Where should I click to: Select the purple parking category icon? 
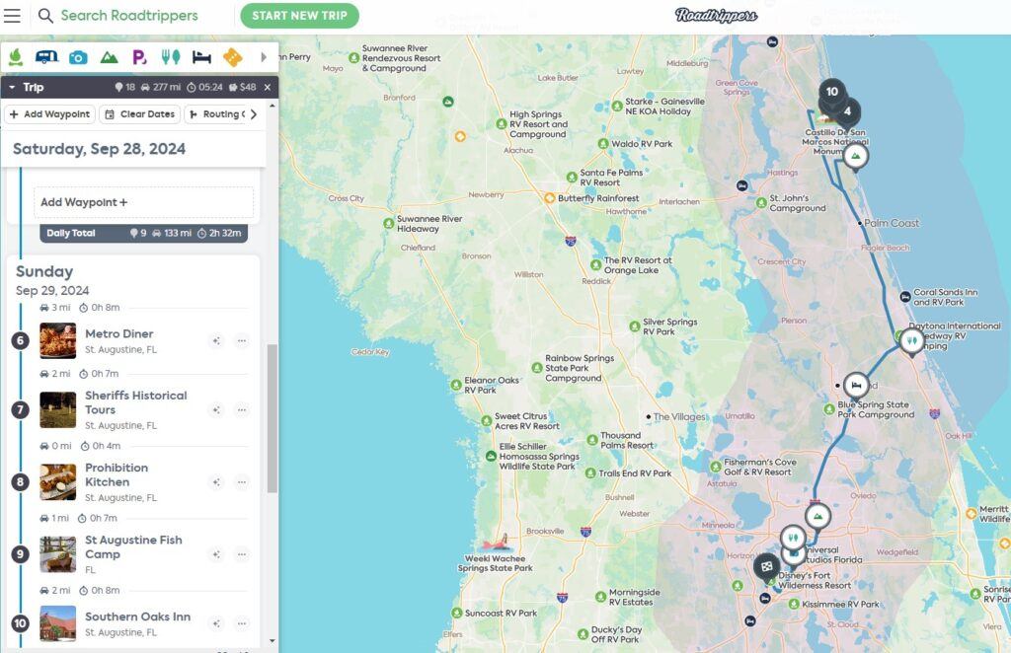coord(139,58)
